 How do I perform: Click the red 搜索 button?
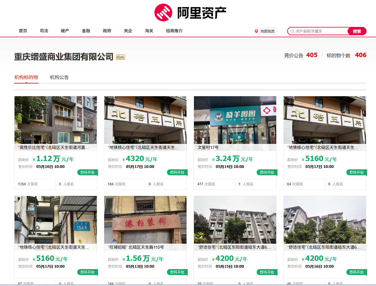pos(357,31)
